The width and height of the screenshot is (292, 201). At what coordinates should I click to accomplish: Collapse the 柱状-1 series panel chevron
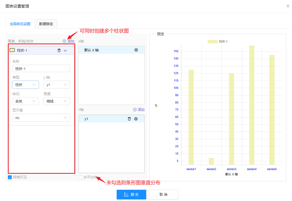65,50
